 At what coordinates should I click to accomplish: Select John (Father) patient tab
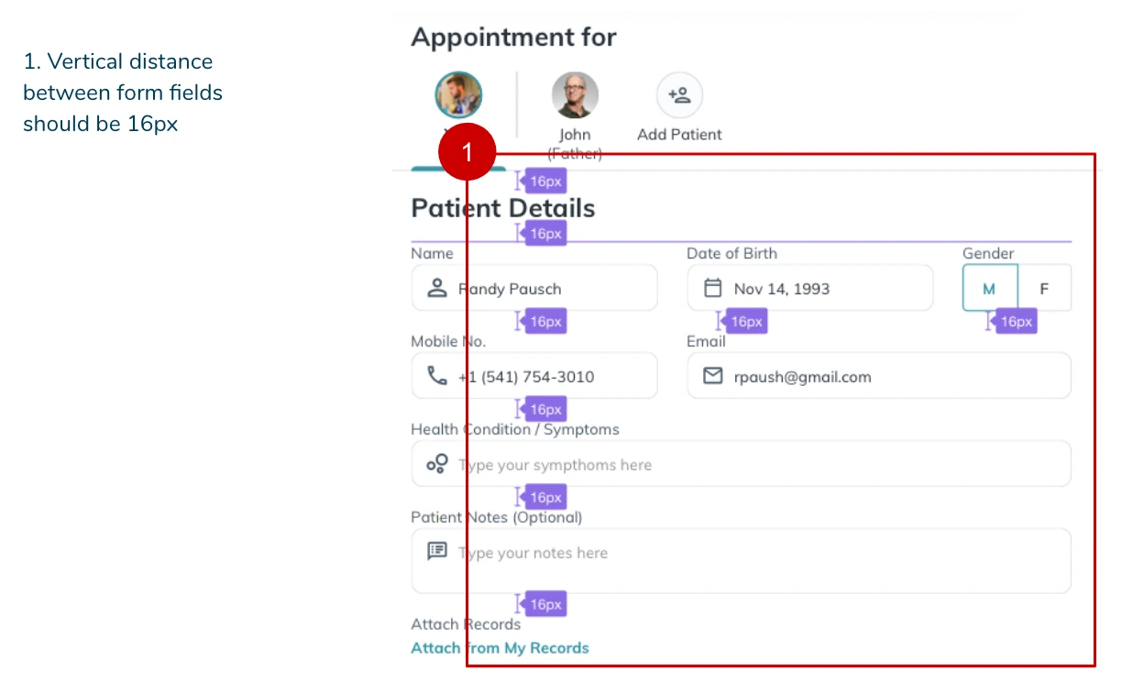pos(575,95)
